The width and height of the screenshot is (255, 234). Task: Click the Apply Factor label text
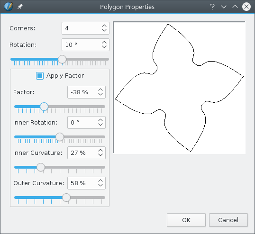point(65,76)
